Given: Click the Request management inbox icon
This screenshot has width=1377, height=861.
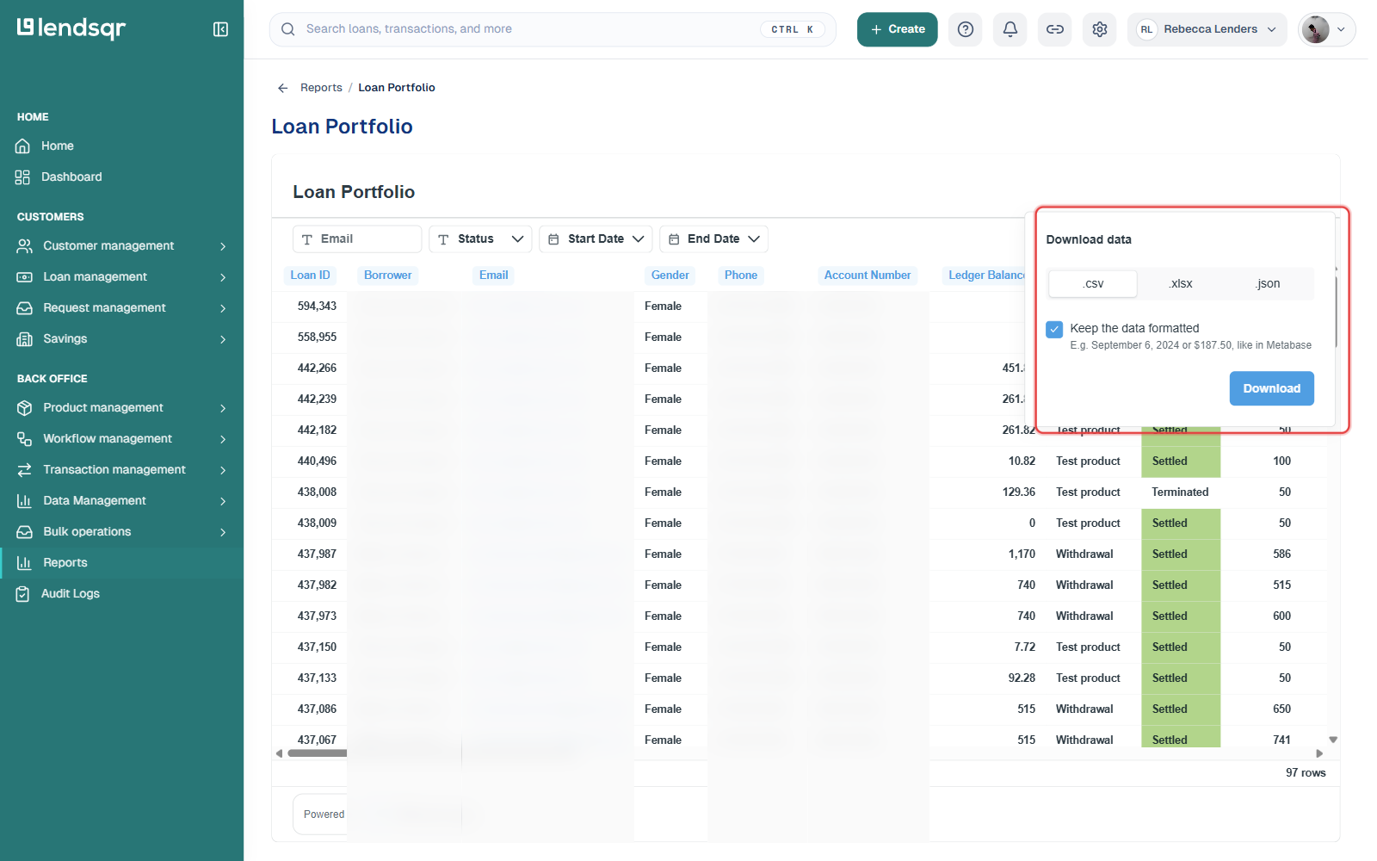Looking at the screenshot, I should click(25, 308).
